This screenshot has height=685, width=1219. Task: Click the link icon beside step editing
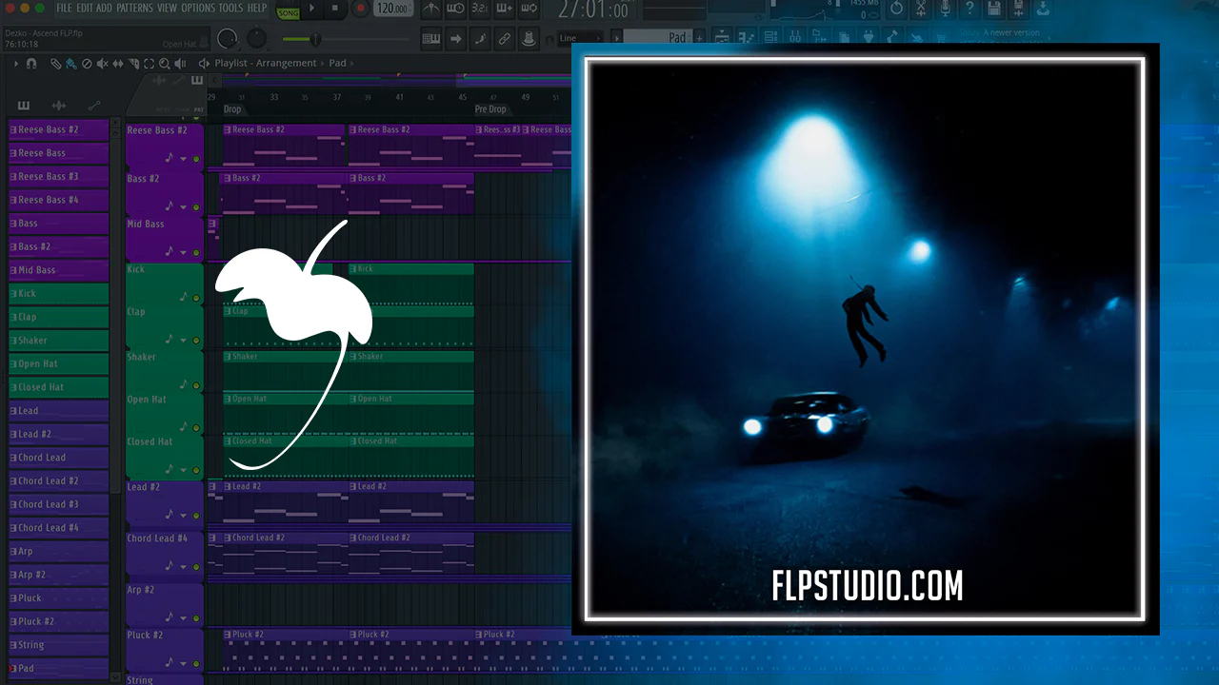tap(506, 39)
